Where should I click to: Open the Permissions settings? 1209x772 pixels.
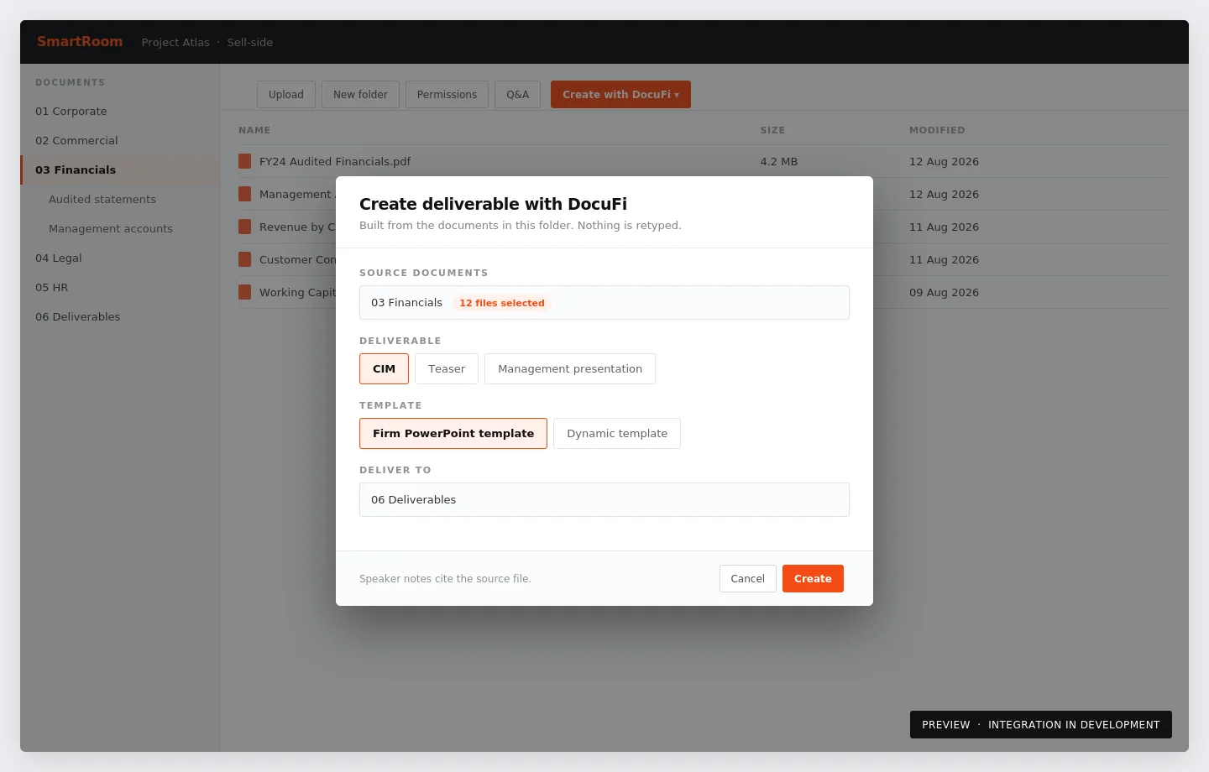(x=447, y=95)
